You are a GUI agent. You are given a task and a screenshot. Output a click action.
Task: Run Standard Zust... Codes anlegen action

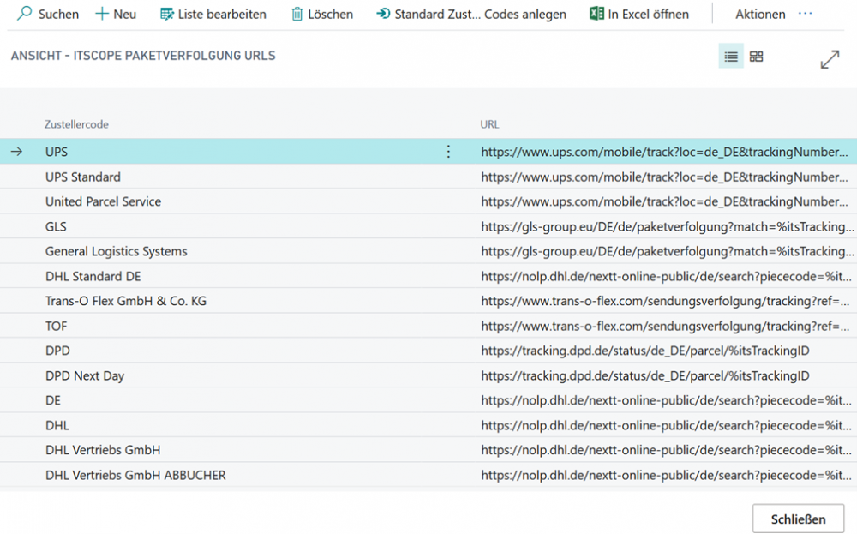pyautogui.click(x=470, y=14)
